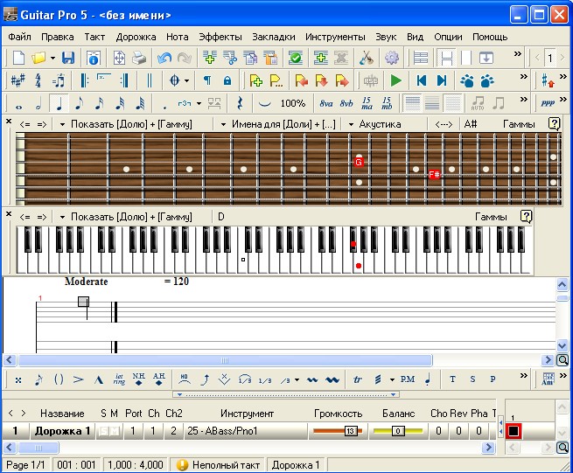Click the 8va octave icon
This screenshot has width=573, height=473.
point(326,103)
